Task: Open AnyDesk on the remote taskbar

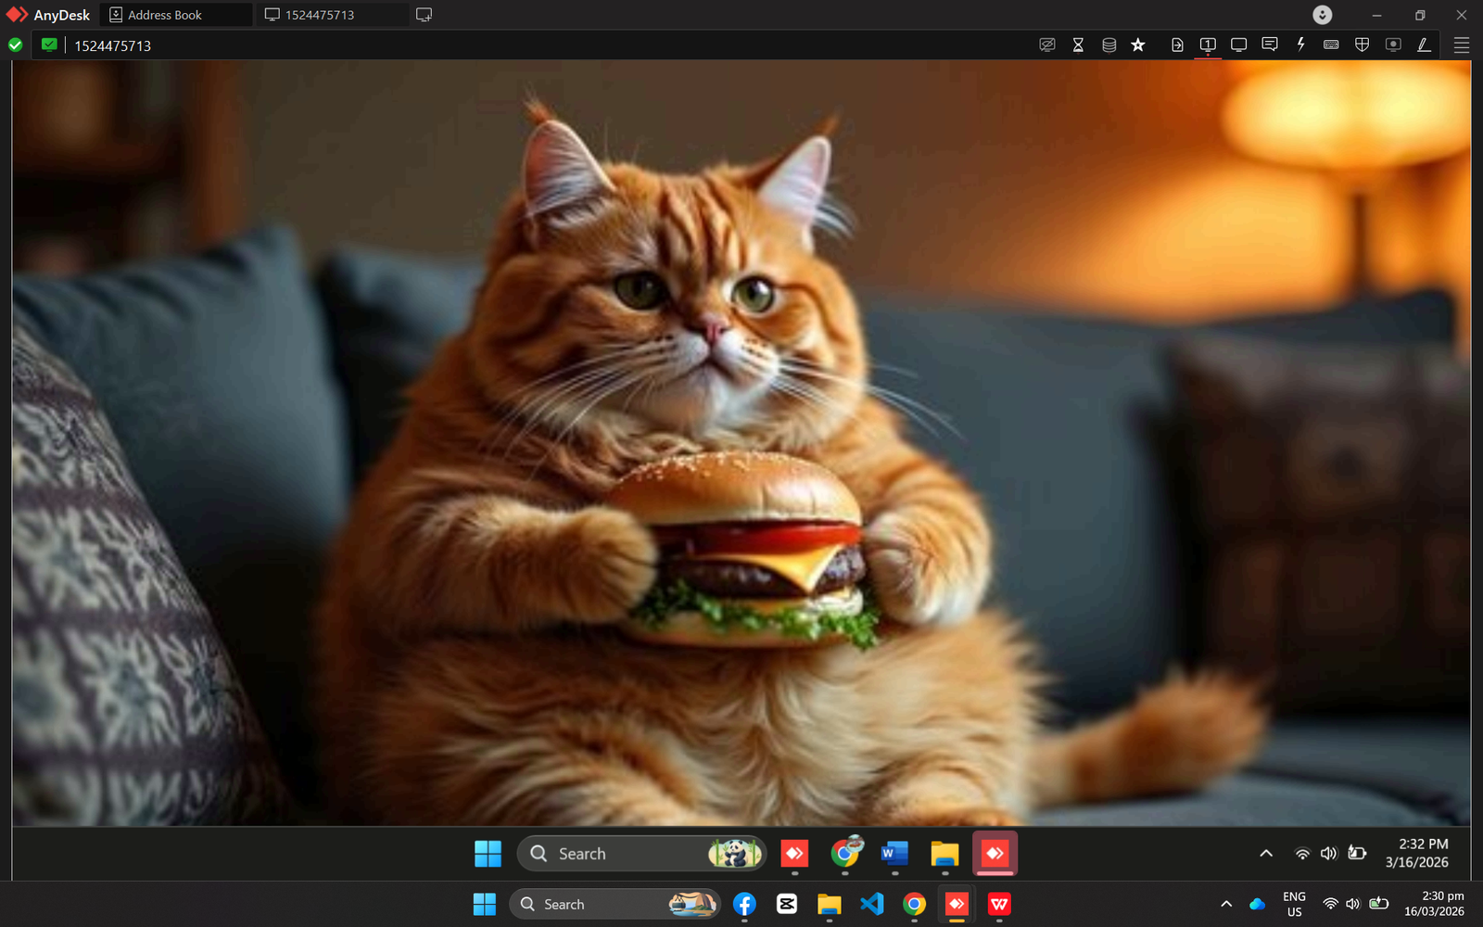Action: [794, 854]
